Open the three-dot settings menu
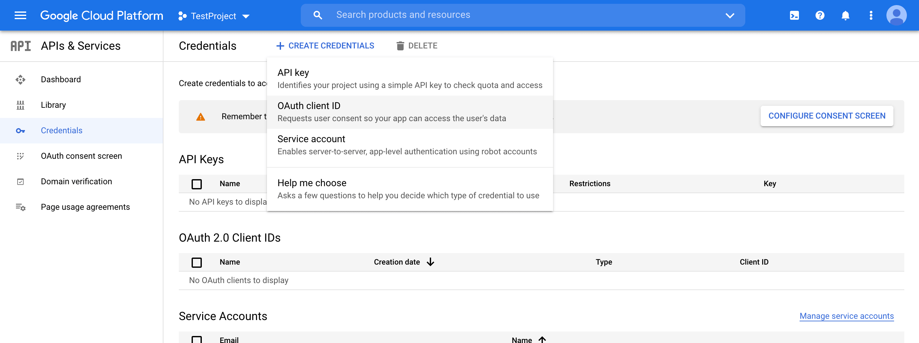Viewport: 919px width, 343px height. coord(871,15)
